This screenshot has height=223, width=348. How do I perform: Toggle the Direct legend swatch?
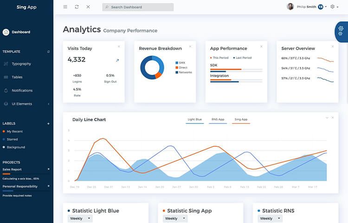tap(177, 67)
